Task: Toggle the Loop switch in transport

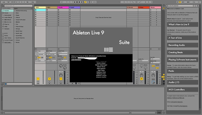Action: 136,2
